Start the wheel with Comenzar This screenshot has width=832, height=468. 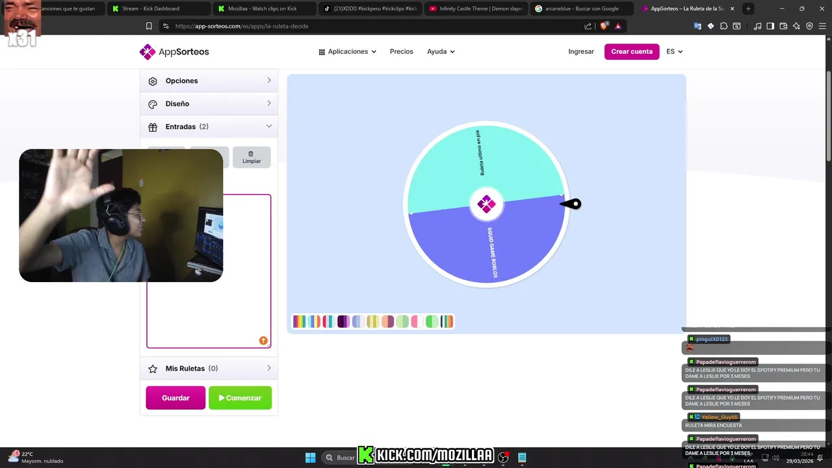pyautogui.click(x=240, y=398)
